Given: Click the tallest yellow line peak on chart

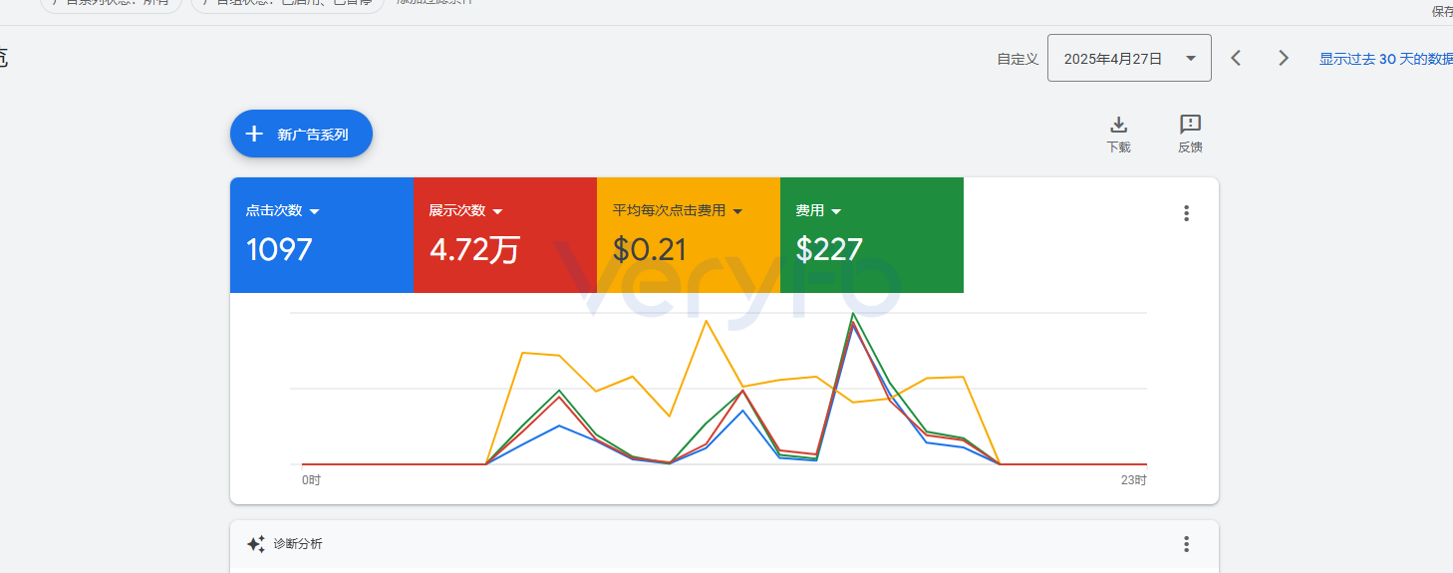Looking at the screenshot, I should [x=706, y=321].
